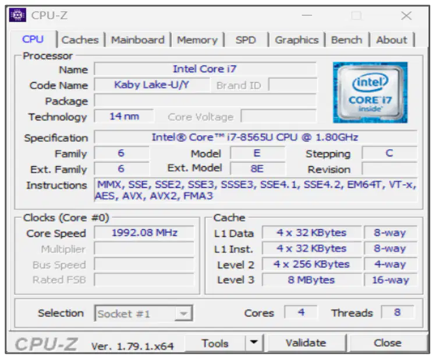Click the L1 Data 4 x 32 KBytes value
432x359 pixels.
coord(311,233)
